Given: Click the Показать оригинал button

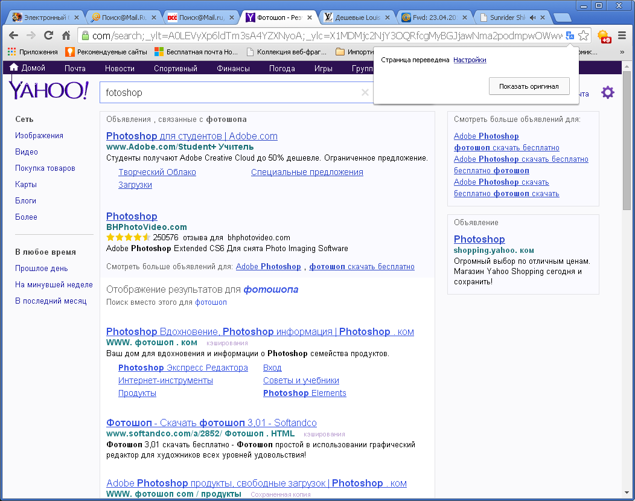Looking at the screenshot, I should point(529,86).
